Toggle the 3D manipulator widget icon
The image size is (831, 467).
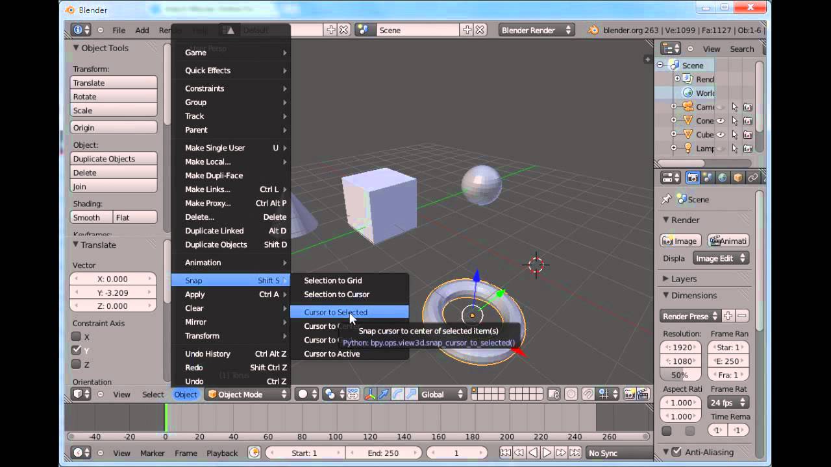[371, 394]
